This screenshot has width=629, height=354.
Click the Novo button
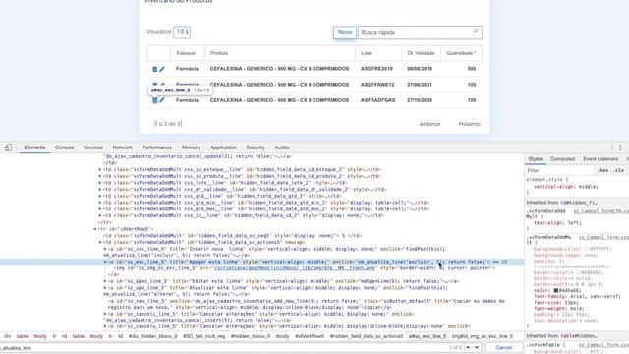pos(345,32)
